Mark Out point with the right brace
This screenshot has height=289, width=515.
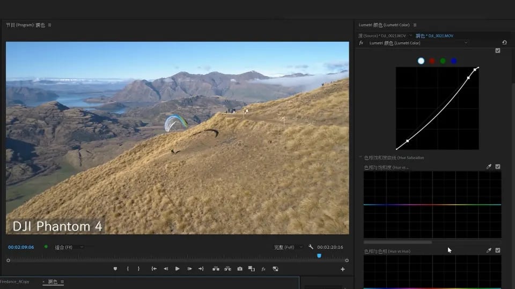pyautogui.click(x=138, y=269)
